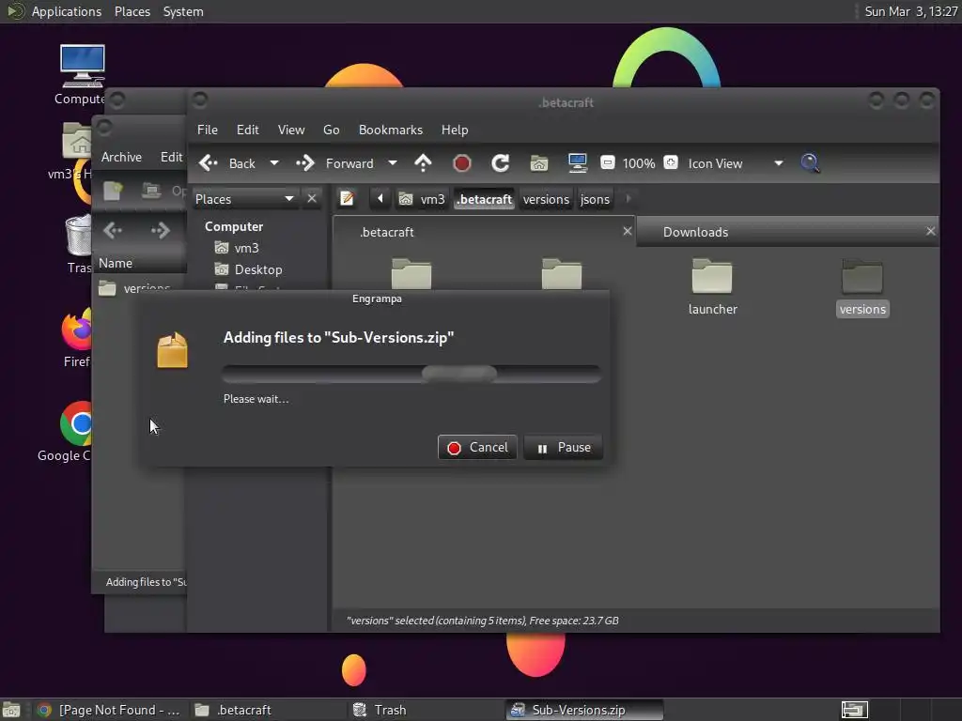Open the clock showing Sun Mar 3
This screenshot has height=721, width=962.
(911, 11)
